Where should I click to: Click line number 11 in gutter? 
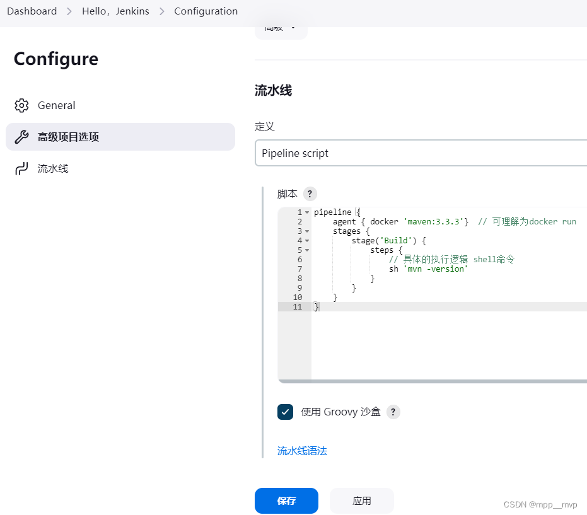[297, 307]
